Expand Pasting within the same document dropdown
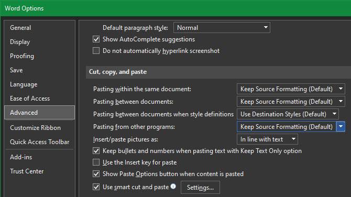351x197 pixels. tap(291, 89)
